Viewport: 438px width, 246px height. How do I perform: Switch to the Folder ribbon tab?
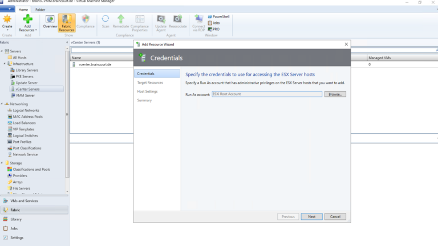tap(40, 10)
